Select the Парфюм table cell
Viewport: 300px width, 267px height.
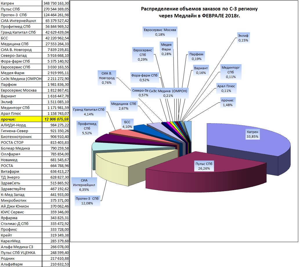coord(21,84)
